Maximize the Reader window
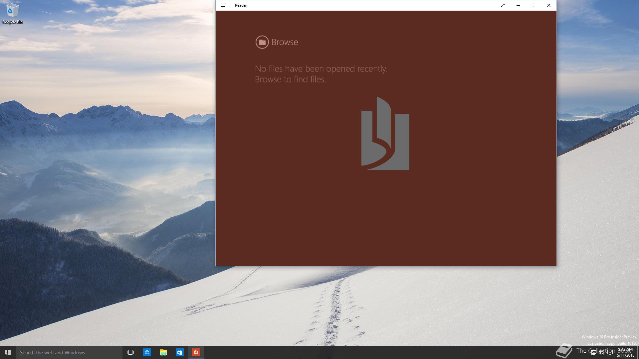 (533, 5)
